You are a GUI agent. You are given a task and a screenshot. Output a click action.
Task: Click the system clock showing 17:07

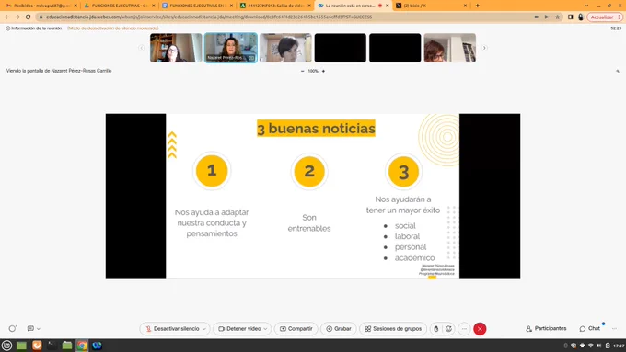[x=619, y=346]
